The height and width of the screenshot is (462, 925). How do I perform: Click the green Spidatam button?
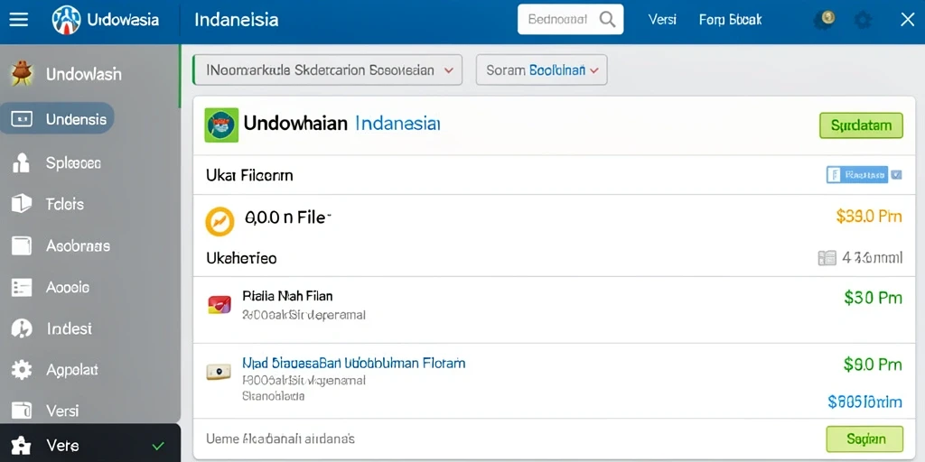pos(861,125)
